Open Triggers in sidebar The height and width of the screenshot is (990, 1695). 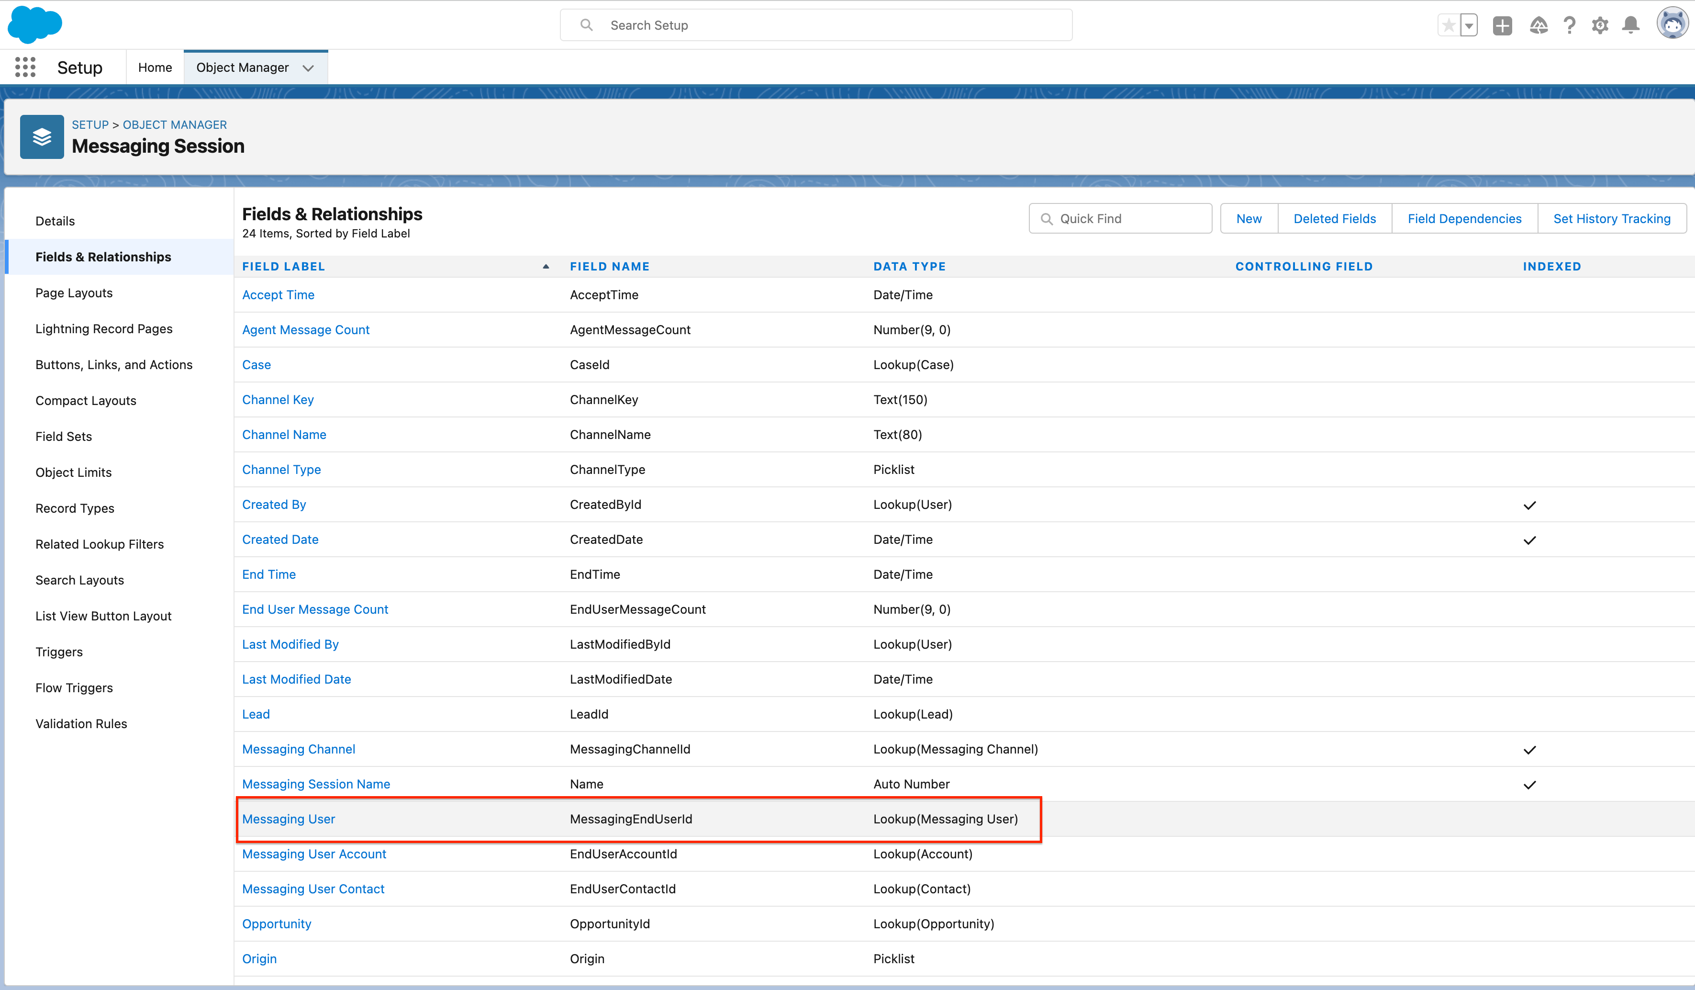click(x=59, y=652)
